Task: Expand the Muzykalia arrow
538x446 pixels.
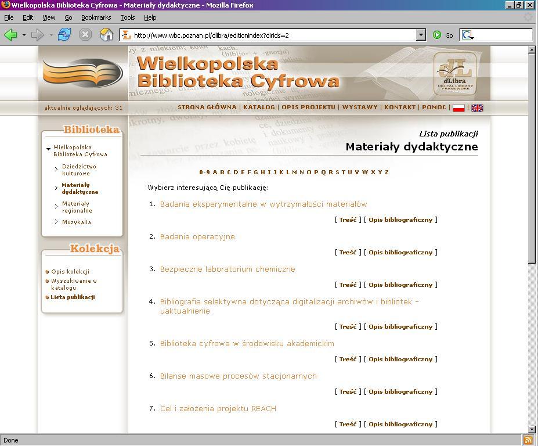Action: click(x=56, y=222)
